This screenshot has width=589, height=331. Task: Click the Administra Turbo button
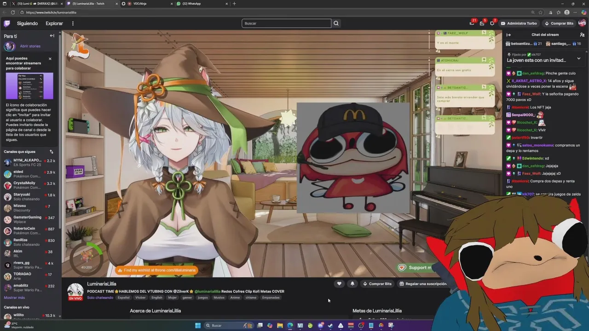coord(519,23)
